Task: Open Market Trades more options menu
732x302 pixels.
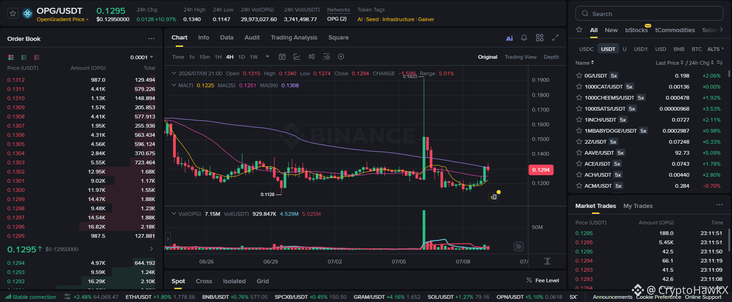Action: coord(719,205)
